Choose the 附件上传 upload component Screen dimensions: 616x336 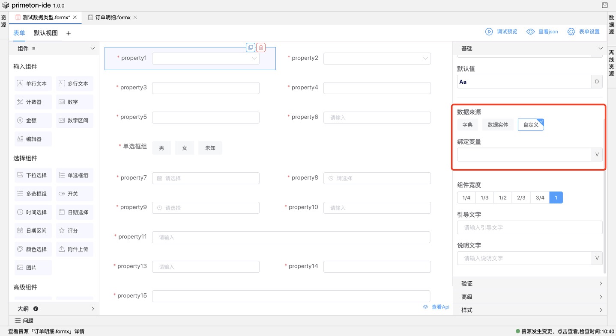(74, 249)
